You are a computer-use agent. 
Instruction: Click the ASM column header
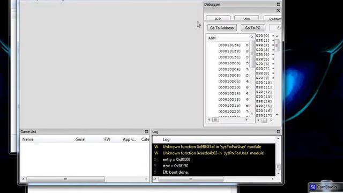tap(212, 38)
